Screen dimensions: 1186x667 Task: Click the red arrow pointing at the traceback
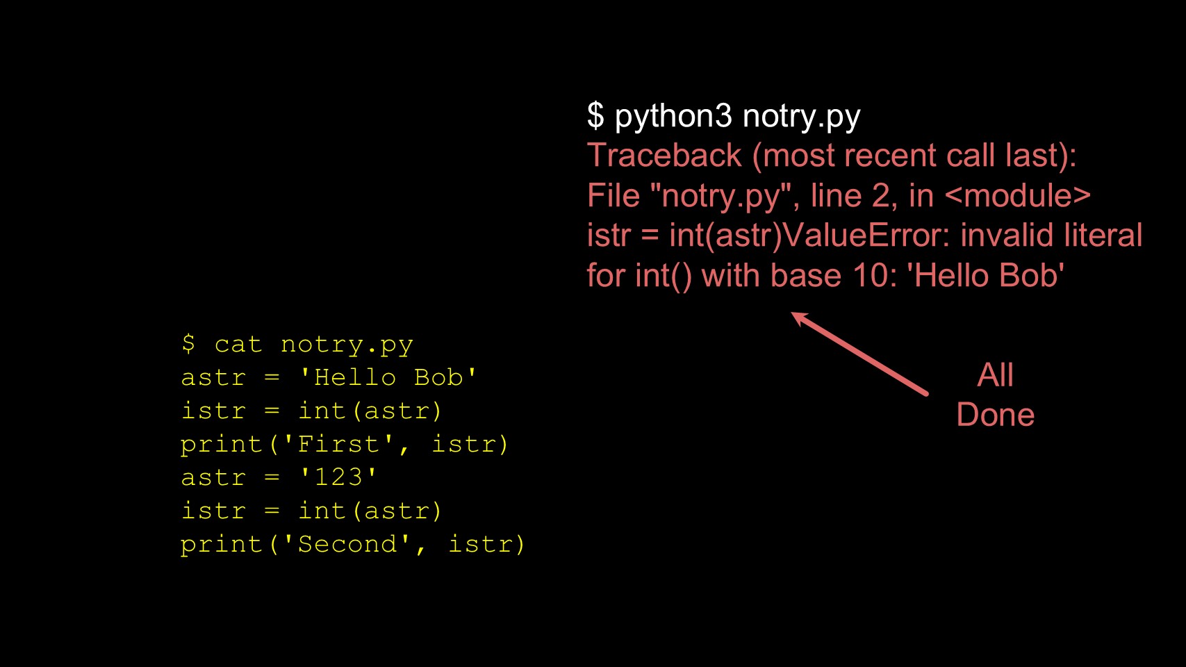tap(860, 354)
